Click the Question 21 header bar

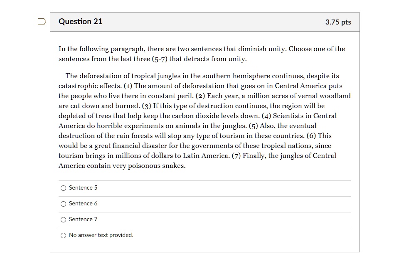pos(204,22)
